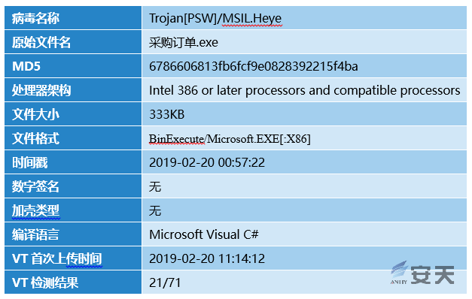Click the Antiy logo watermark
This screenshot has width=472, height=299.
pos(422,273)
